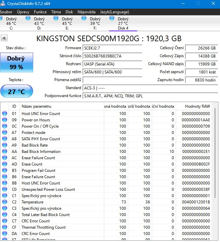Click status orb of ID C1 row

point(5,195)
